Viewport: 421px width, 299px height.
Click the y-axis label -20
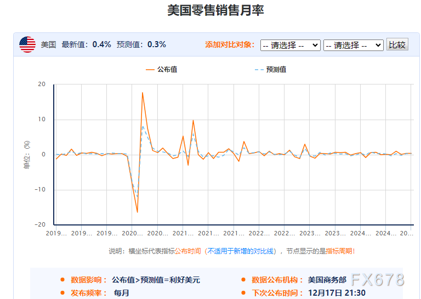click(x=40, y=224)
